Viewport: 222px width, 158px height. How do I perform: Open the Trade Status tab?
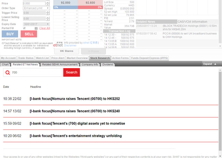pyautogui.click(x=26, y=58)
